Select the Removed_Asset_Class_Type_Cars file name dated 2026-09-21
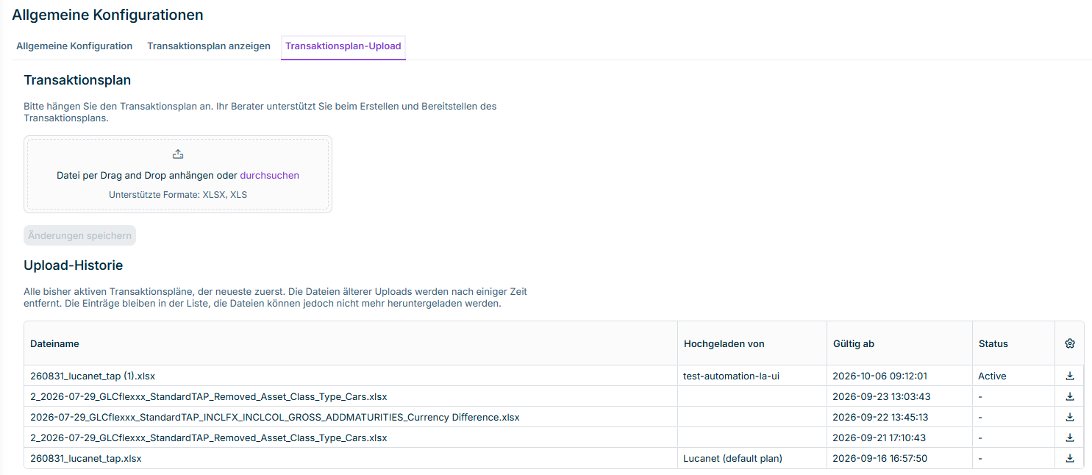The width and height of the screenshot is (1092, 475). pos(209,438)
